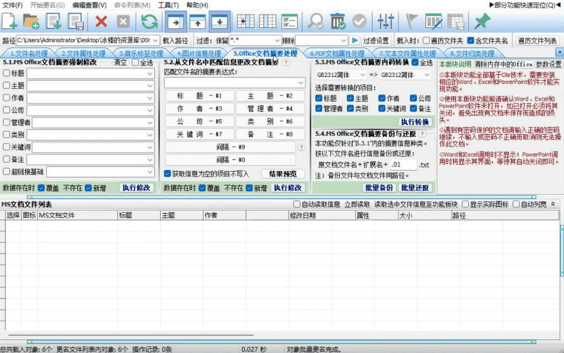This screenshot has height=353, width=564.
Task: Switch to the 6.PDF文档属性处理 tab
Action: click(337, 54)
